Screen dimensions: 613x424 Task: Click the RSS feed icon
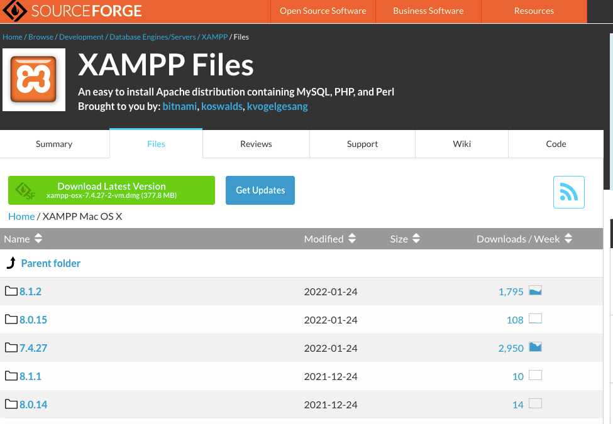[568, 193]
